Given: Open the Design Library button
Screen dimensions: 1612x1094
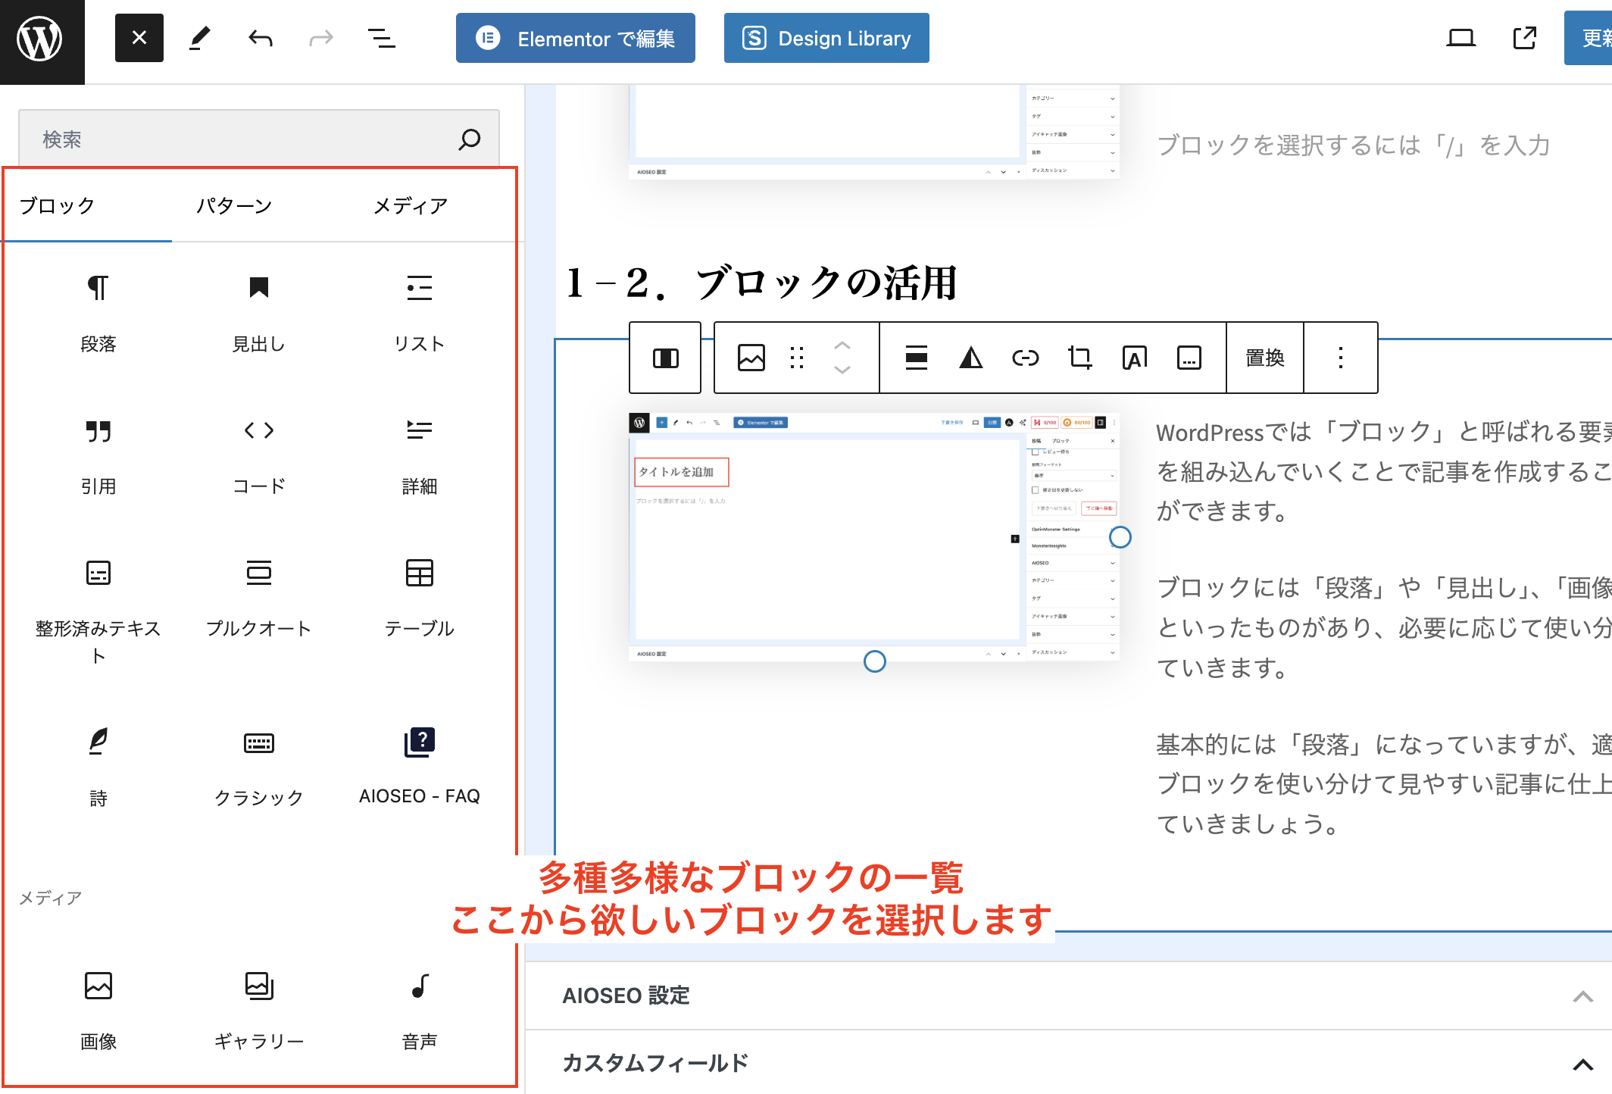Looking at the screenshot, I should [x=826, y=38].
